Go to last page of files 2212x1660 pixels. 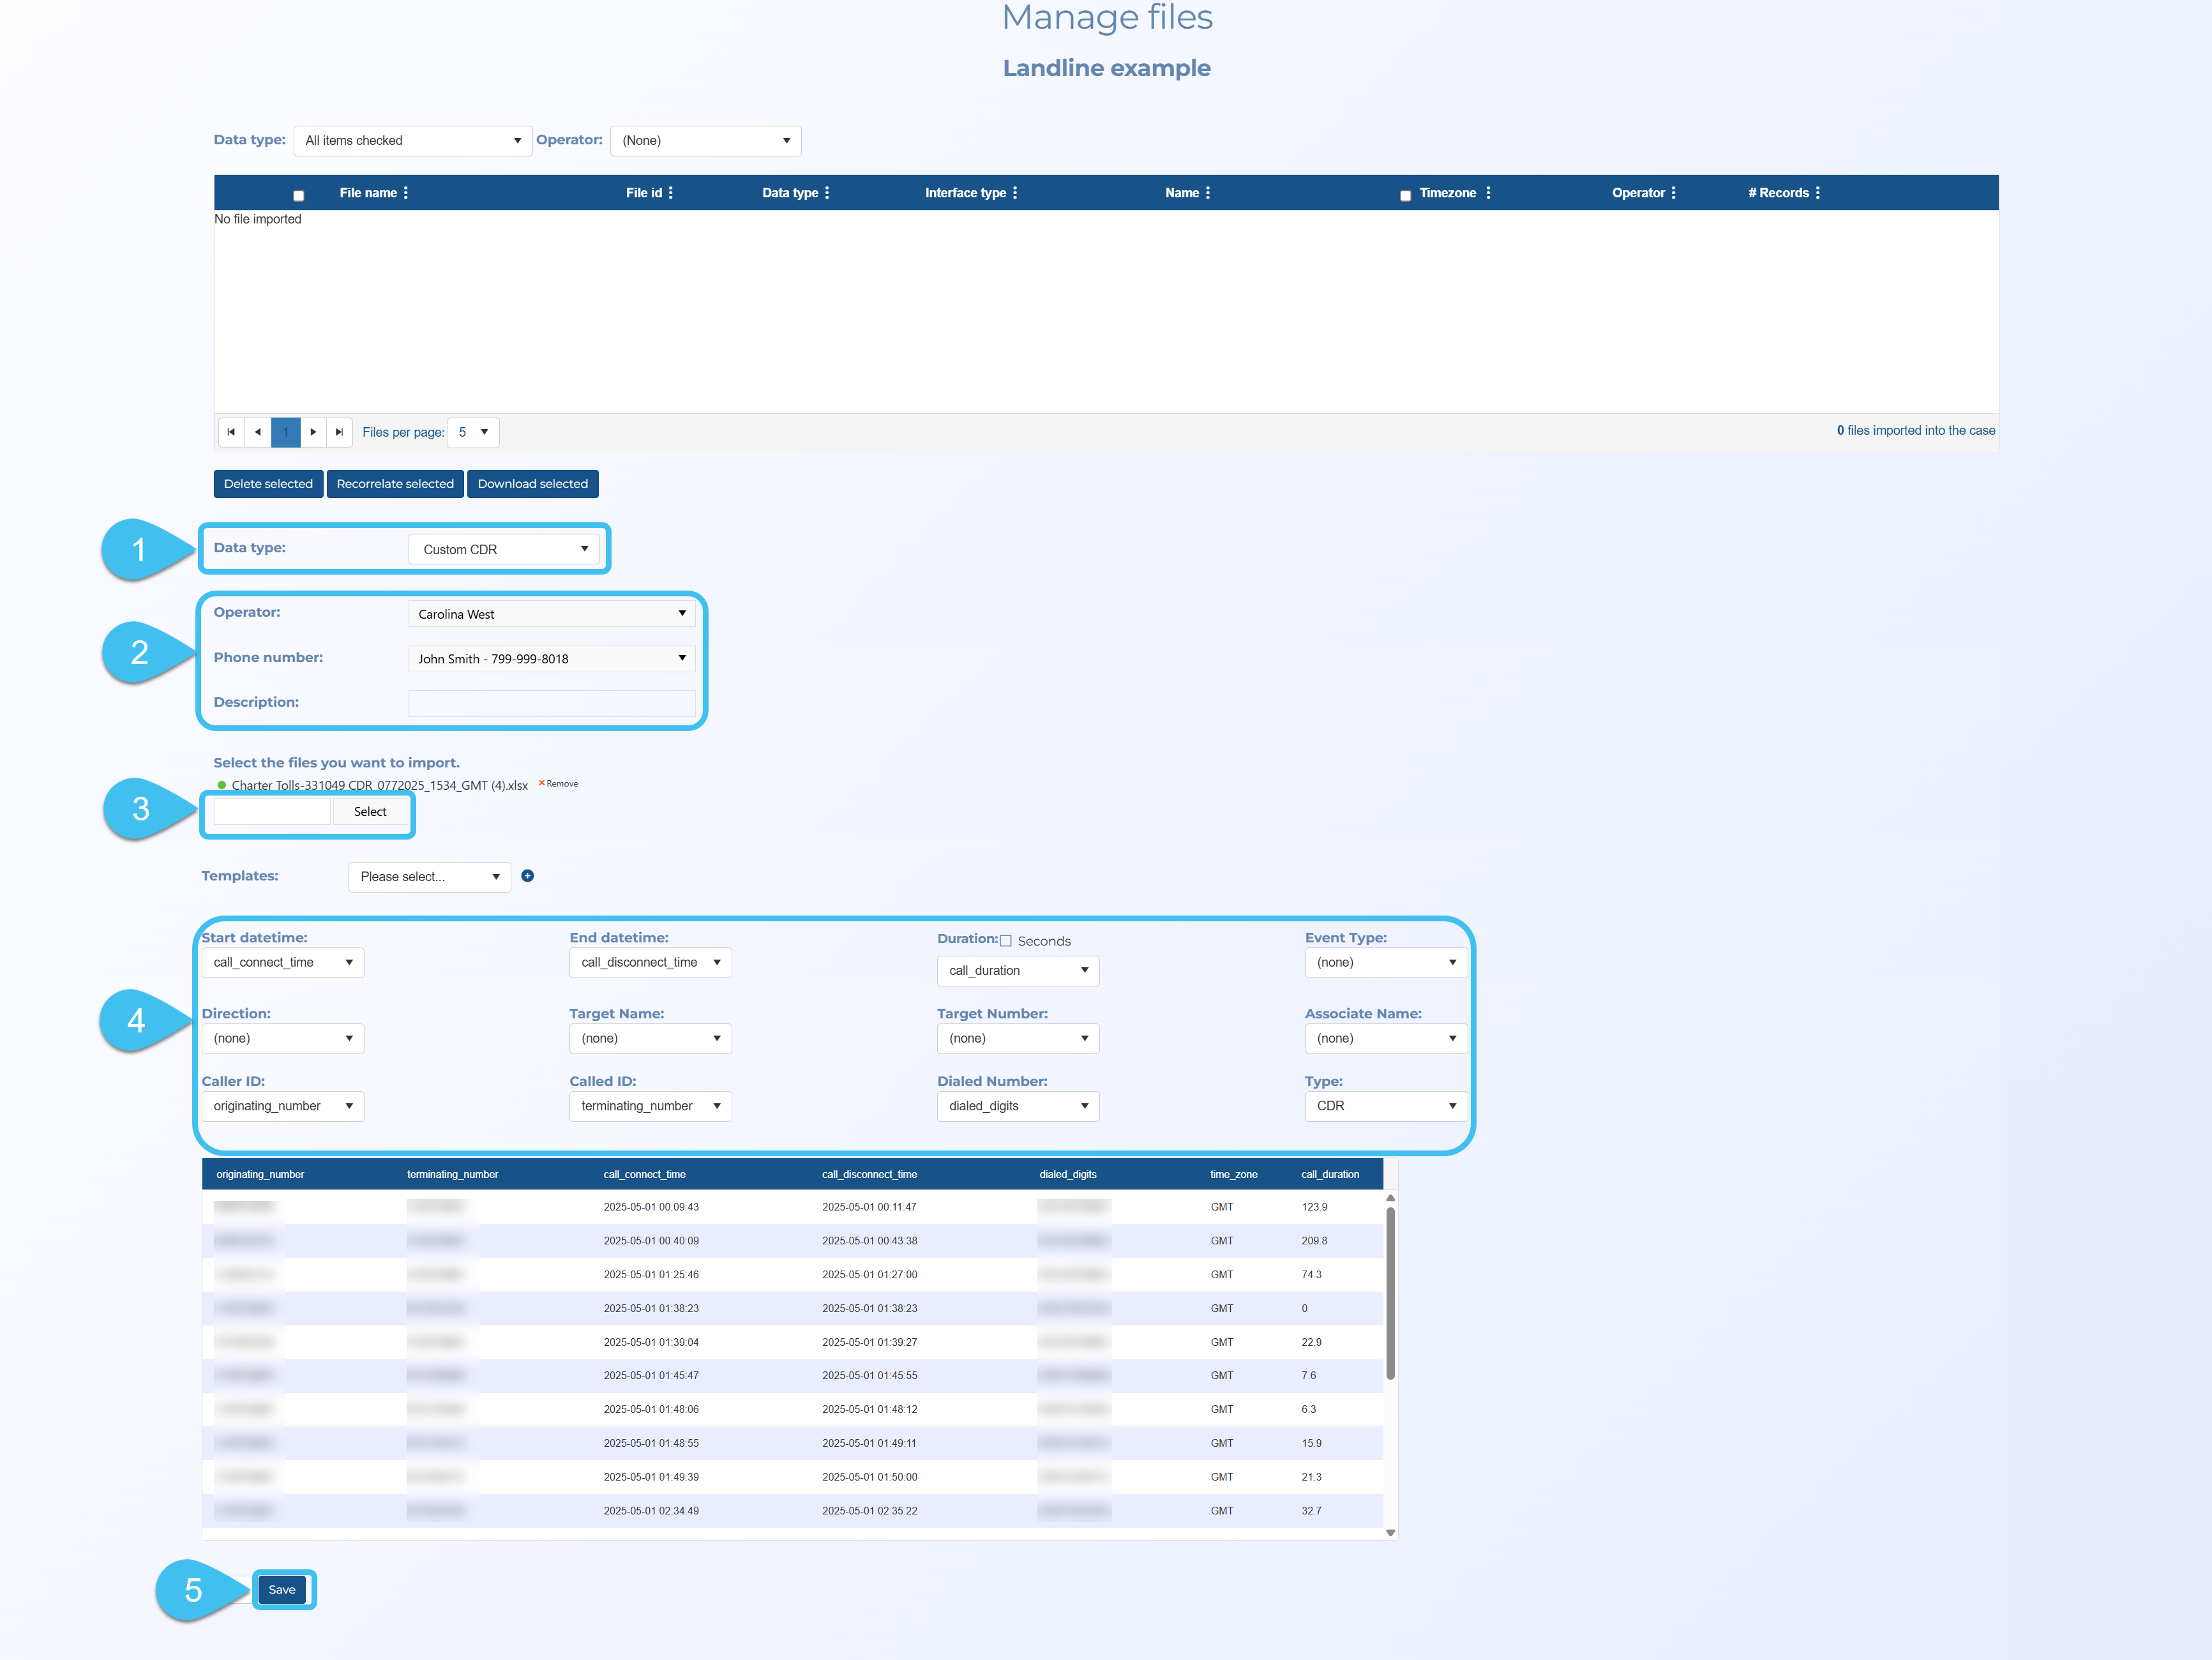coord(339,432)
